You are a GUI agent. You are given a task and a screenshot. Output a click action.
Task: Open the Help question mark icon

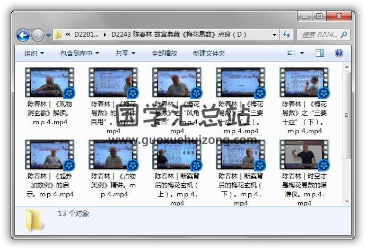coord(339,53)
